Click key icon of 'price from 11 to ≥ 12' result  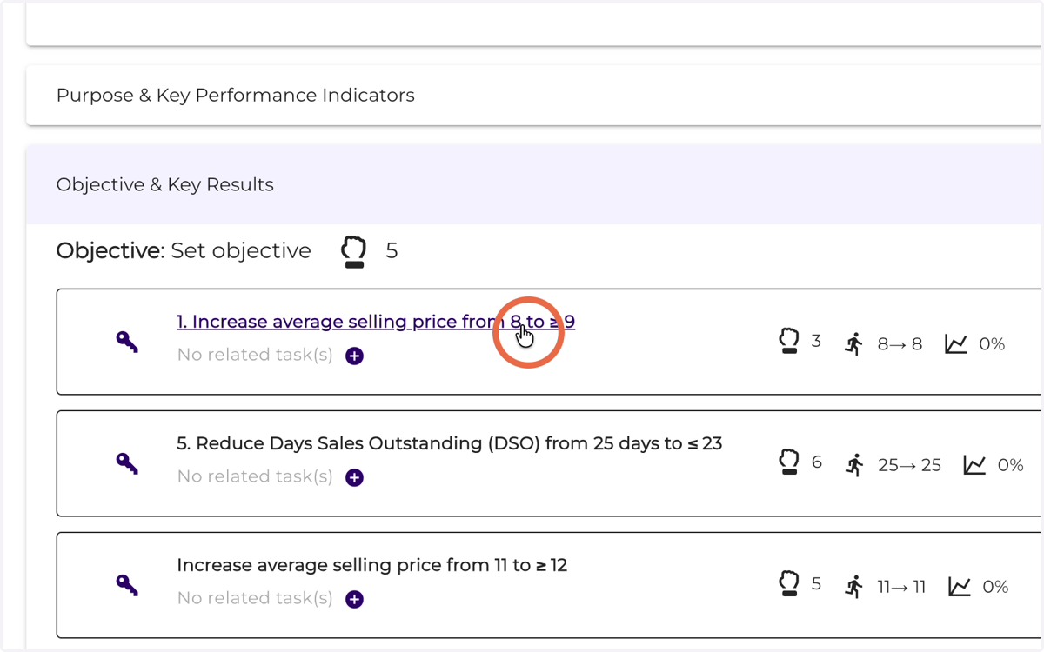click(127, 585)
